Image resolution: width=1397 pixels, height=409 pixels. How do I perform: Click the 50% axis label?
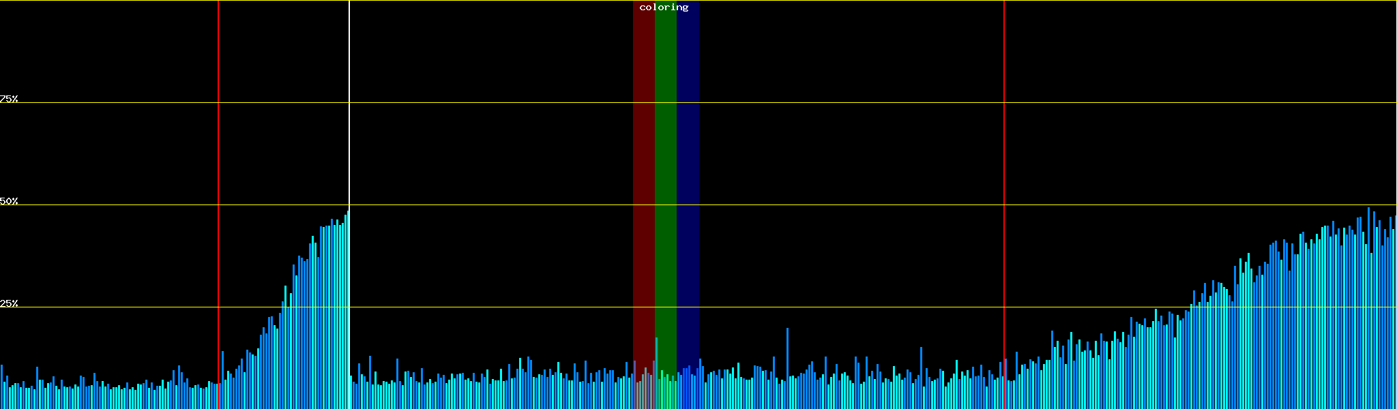(x=9, y=201)
